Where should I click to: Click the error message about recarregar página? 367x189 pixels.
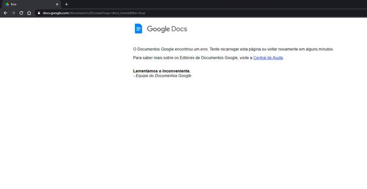coord(234,50)
